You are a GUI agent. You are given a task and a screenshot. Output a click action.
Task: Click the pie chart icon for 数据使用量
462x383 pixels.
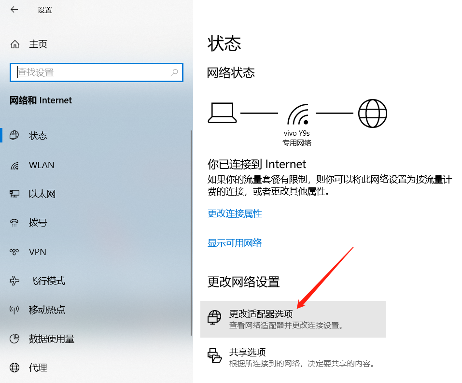tap(14, 339)
